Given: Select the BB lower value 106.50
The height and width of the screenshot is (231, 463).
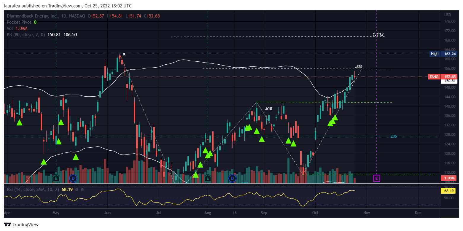Looking at the screenshot, I should pyautogui.click(x=70, y=35).
